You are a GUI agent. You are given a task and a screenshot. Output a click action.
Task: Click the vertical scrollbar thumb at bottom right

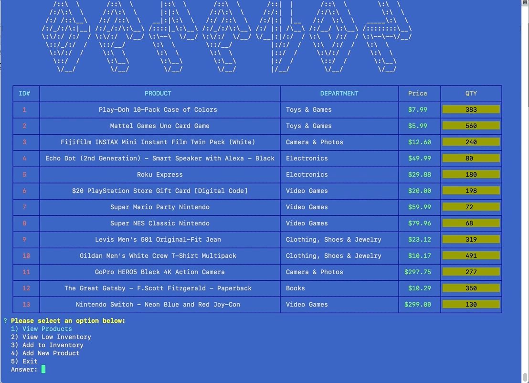pyautogui.click(x=525, y=377)
